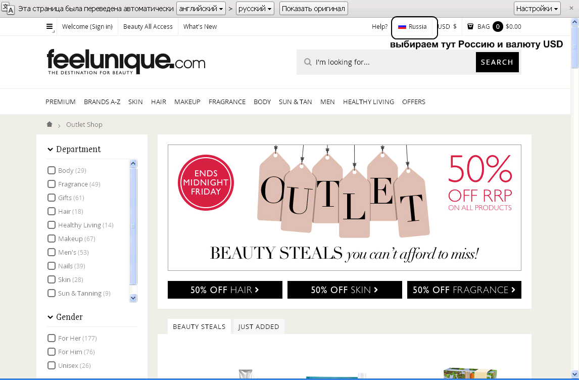Click the home breadcrumb icon

tap(50, 124)
